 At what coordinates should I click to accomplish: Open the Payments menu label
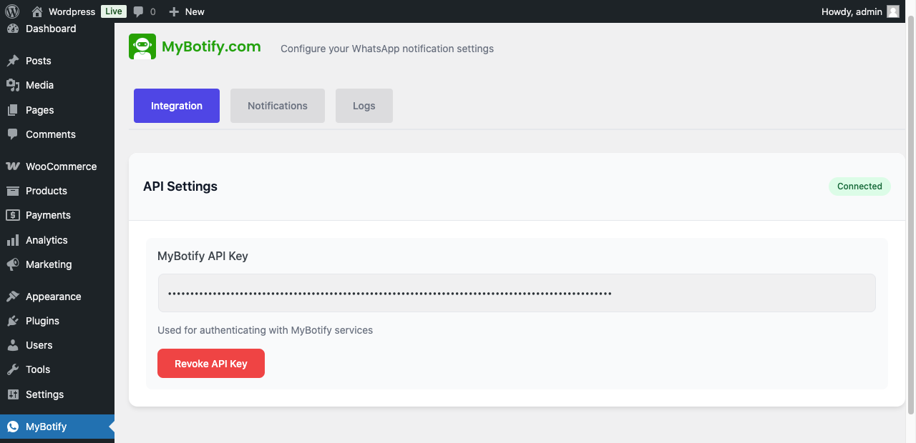tap(49, 215)
